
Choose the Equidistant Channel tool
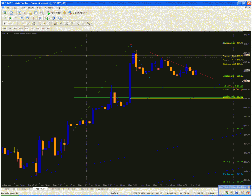[34, 23]
